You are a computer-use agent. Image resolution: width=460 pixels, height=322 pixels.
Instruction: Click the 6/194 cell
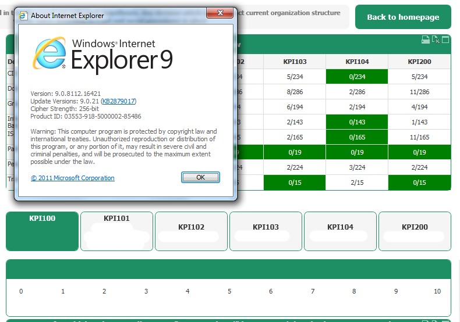(x=295, y=107)
